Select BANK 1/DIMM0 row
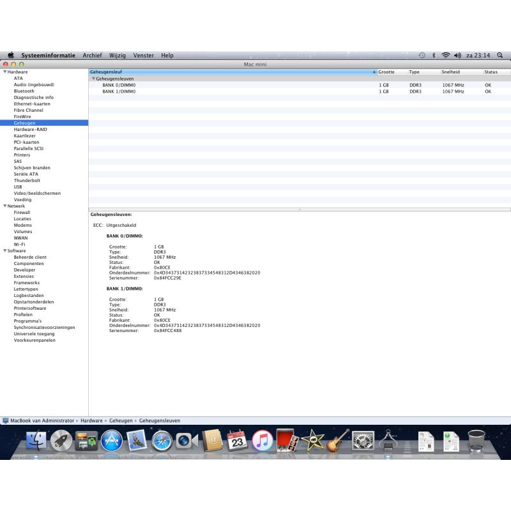 coord(300,91)
